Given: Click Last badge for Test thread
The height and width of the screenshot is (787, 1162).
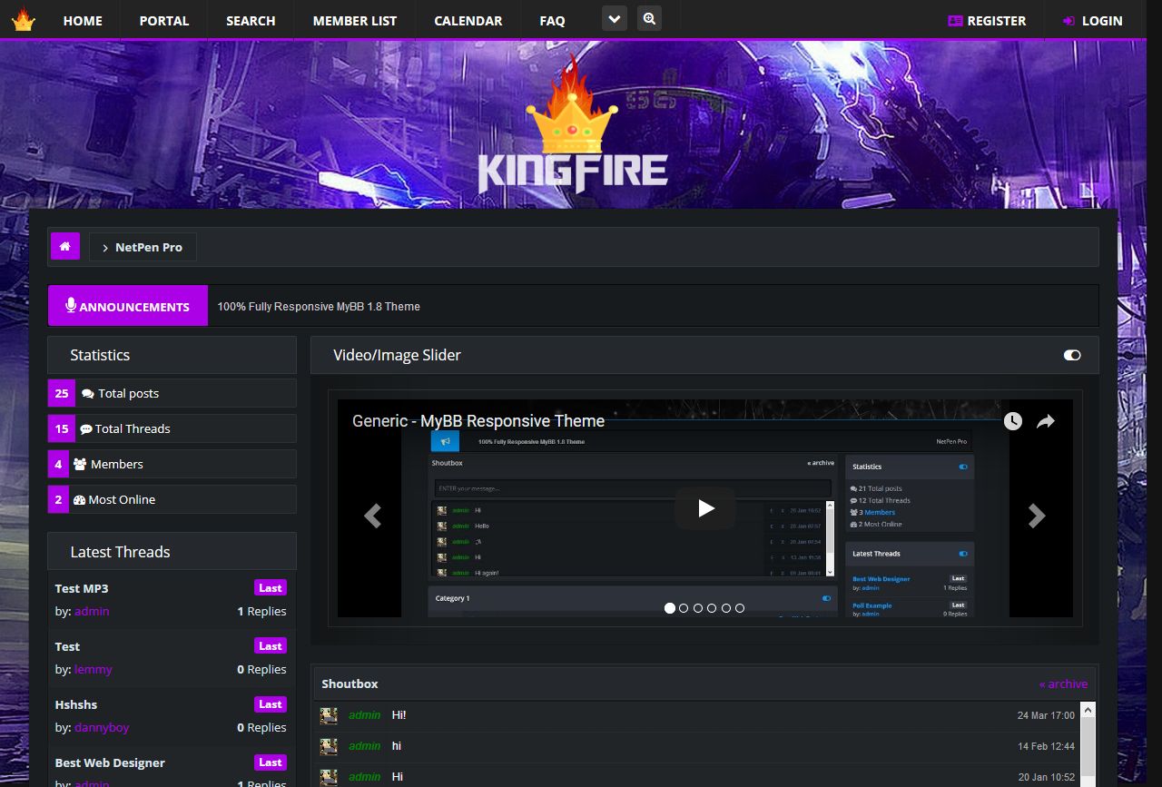Looking at the screenshot, I should click(271, 645).
